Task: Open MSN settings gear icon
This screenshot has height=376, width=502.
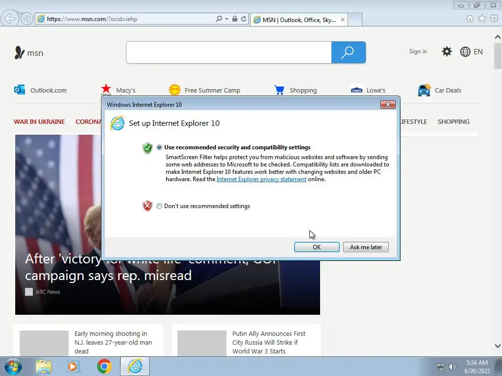Action: click(x=447, y=51)
